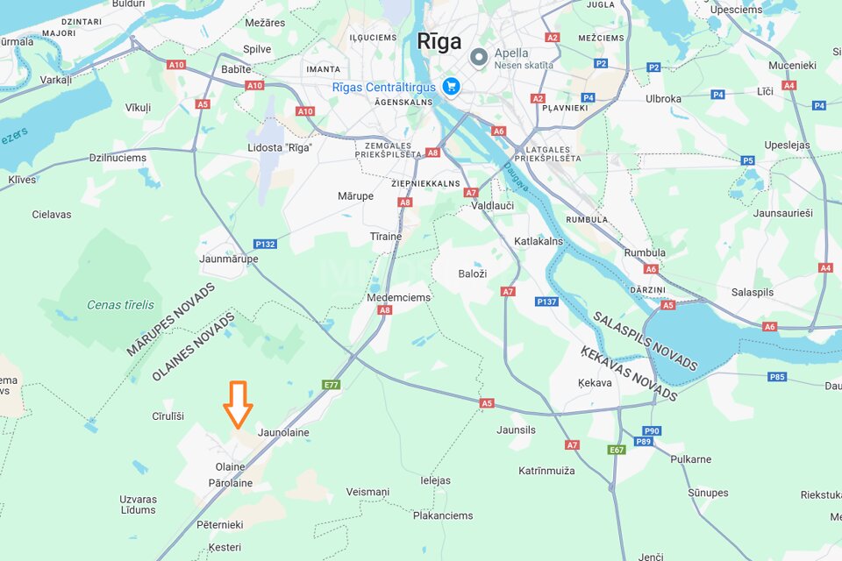The height and width of the screenshot is (561, 842).
Task: Click the P5 road badge near Upeslejas
Action: tap(747, 160)
